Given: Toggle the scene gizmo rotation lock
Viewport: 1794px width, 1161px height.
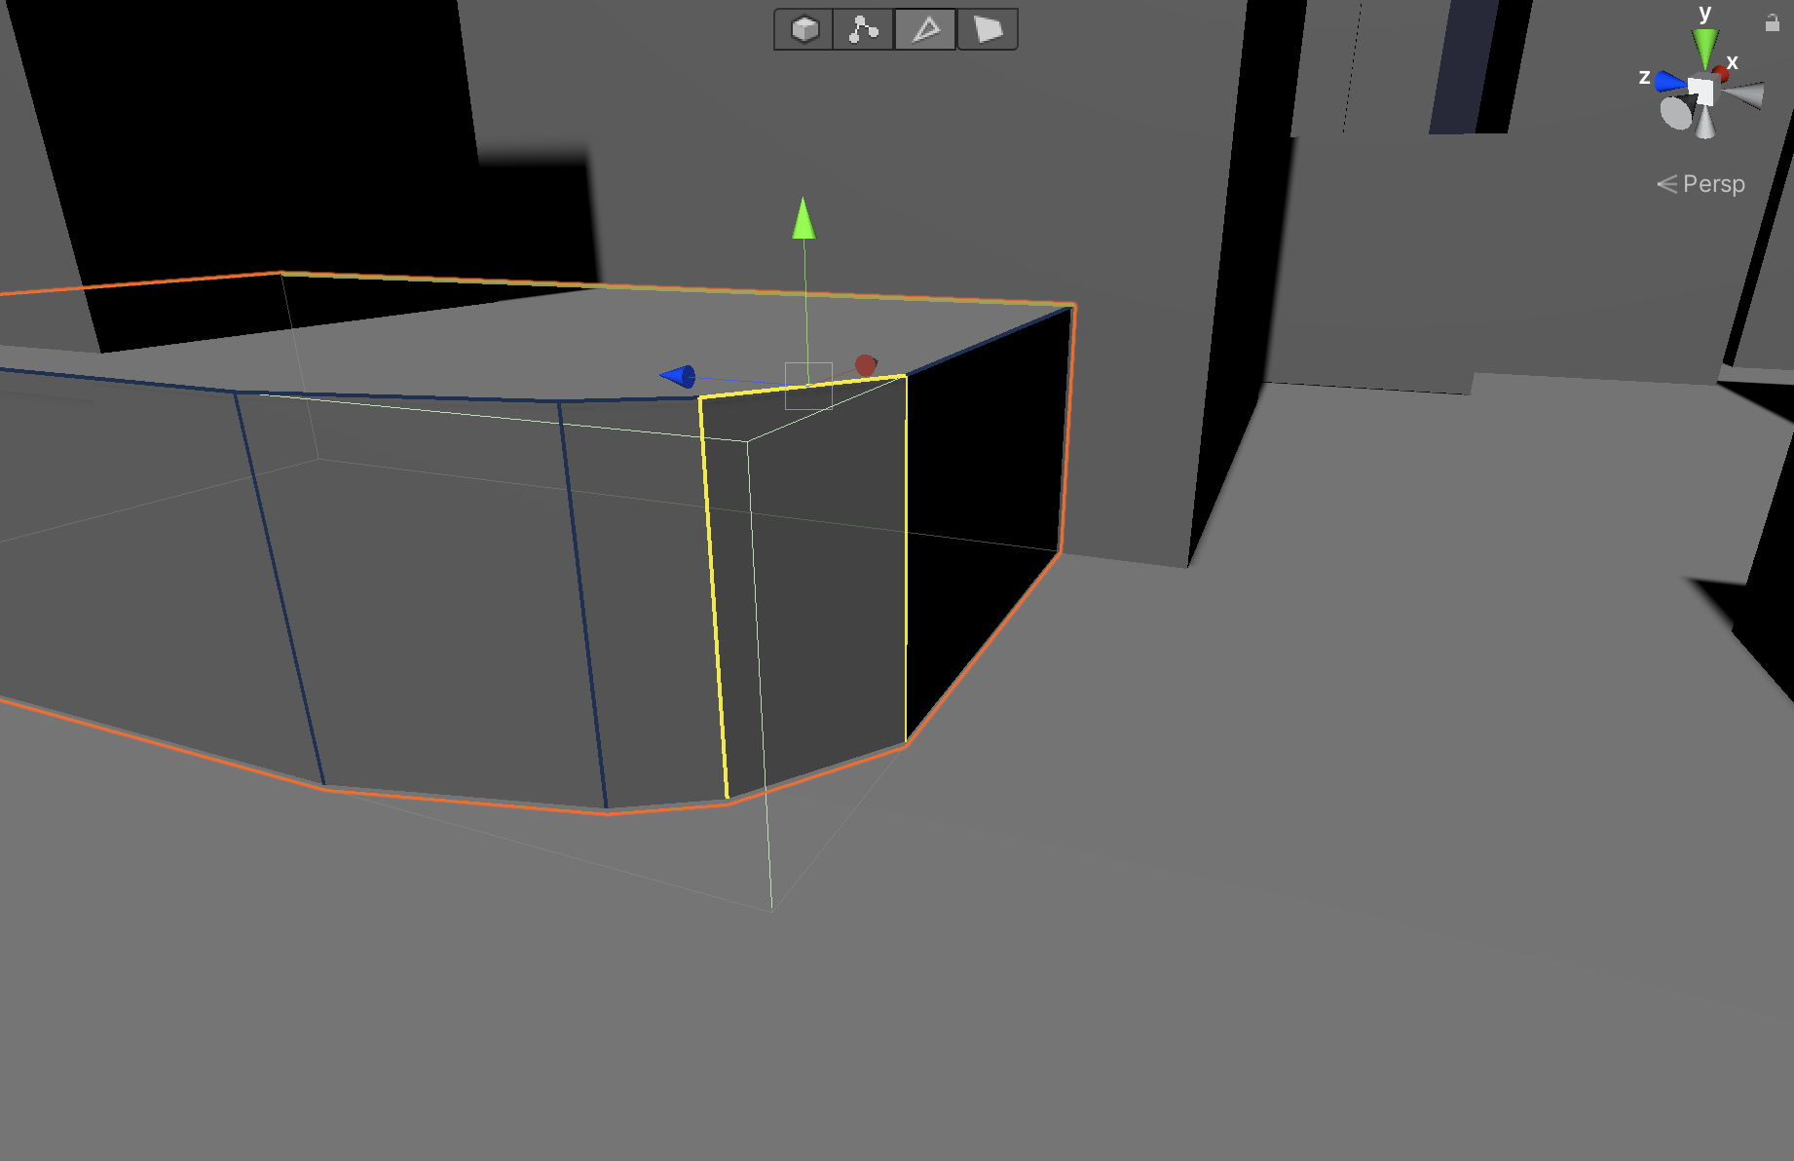Looking at the screenshot, I should point(1772,23).
